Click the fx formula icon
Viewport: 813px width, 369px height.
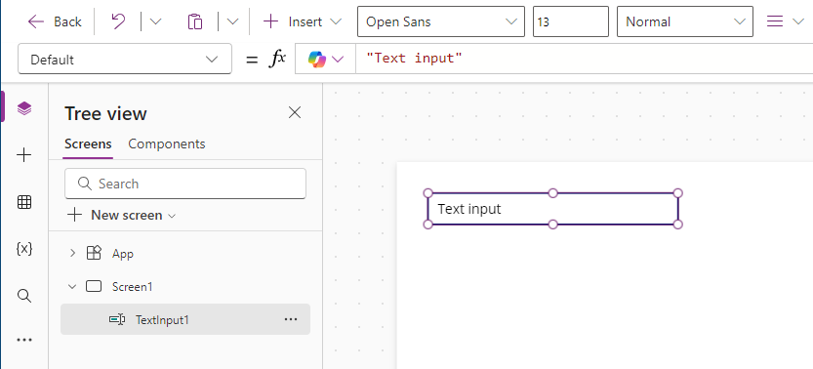tap(277, 60)
